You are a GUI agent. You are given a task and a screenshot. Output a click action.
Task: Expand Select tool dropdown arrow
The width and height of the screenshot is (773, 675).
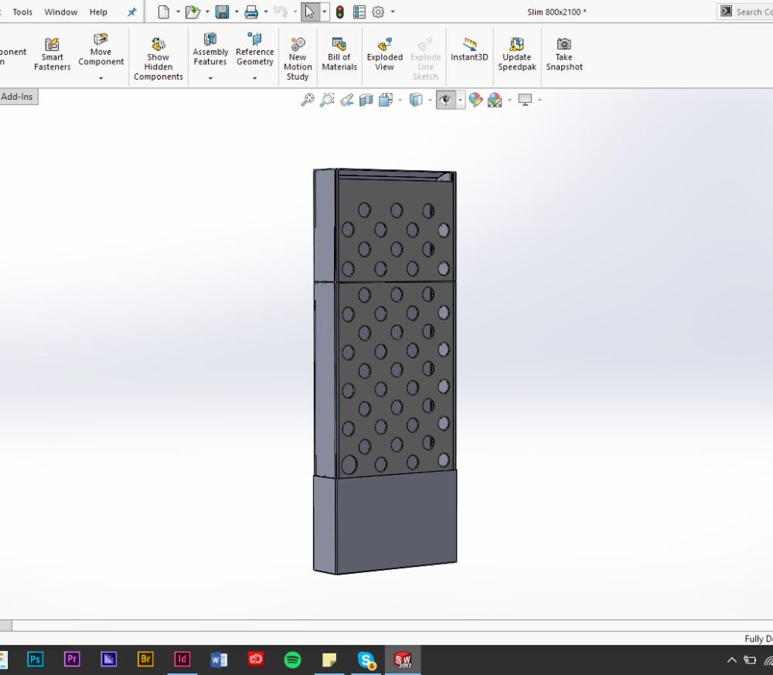(324, 12)
